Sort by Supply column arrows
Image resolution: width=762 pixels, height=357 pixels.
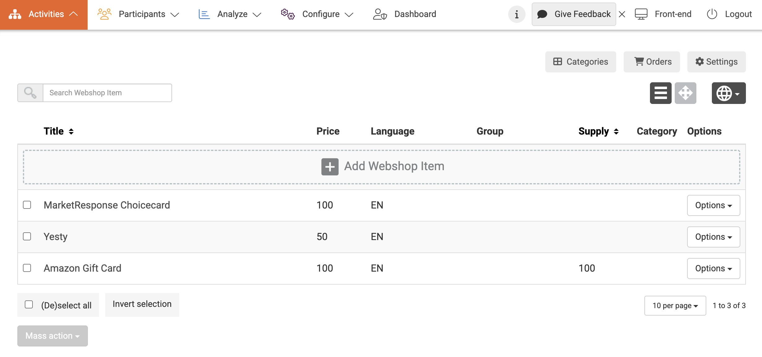616,131
